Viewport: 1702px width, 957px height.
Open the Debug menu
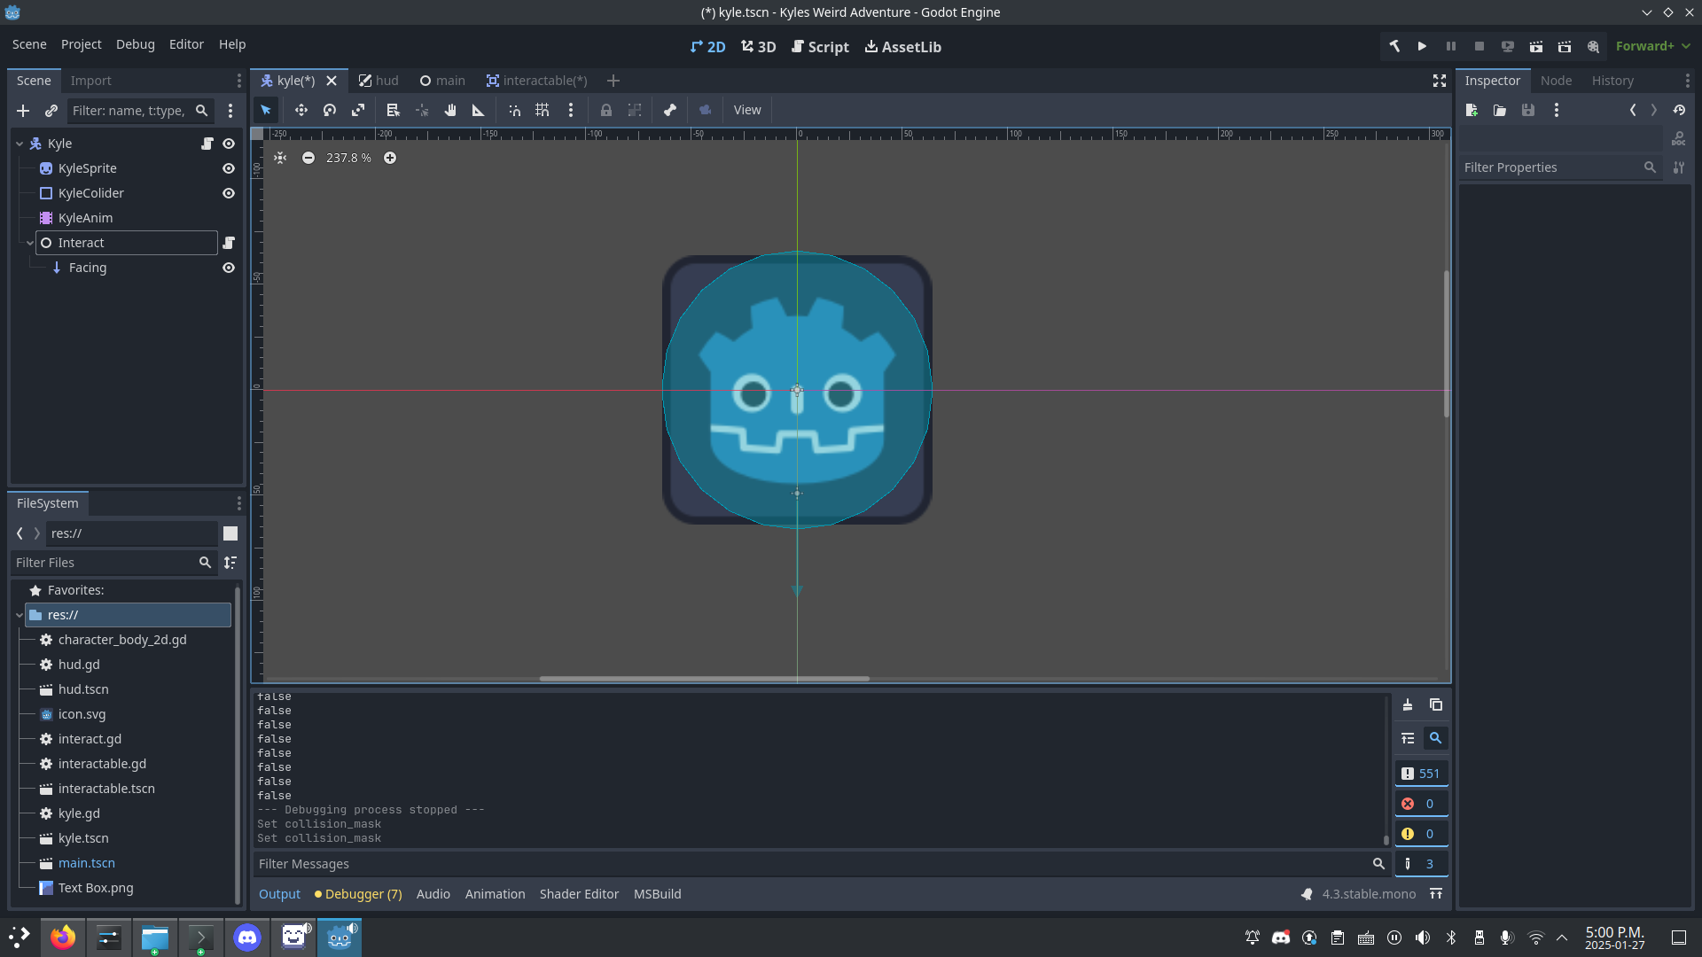(x=135, y=44)
